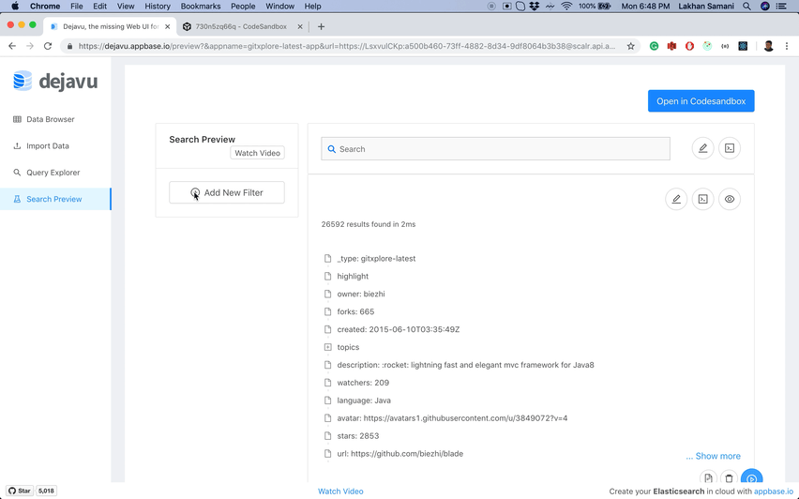Click the Search Preview panel heading
This screenshot has width=799, height=499.
click(x=203, y=139)
